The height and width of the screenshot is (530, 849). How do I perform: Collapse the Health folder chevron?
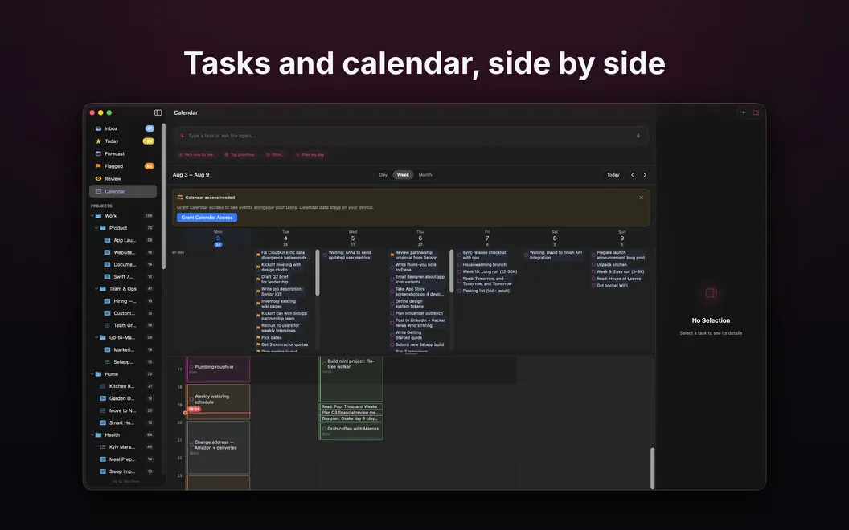point(92,434)
